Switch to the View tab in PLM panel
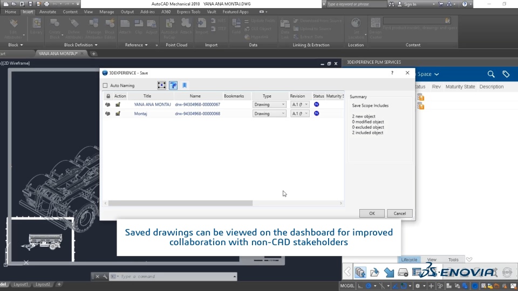The width and height of the screenshot is (518, 291). [x=432, y=260]
